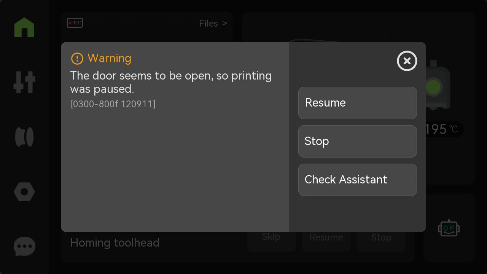Screen dimensions: 487x274
Task: Click the REC recording indicator icon
Action: pos(75,23)
